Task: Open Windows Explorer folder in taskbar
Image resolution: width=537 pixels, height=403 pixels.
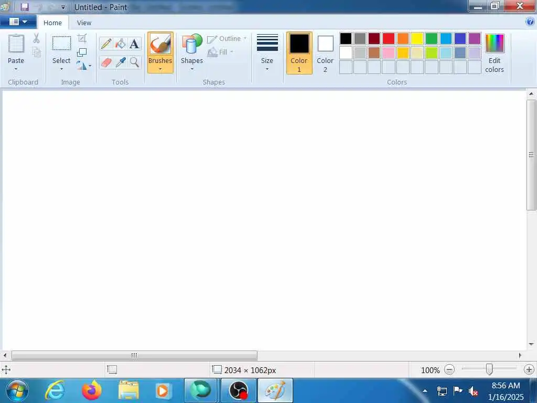Action: 128,390
